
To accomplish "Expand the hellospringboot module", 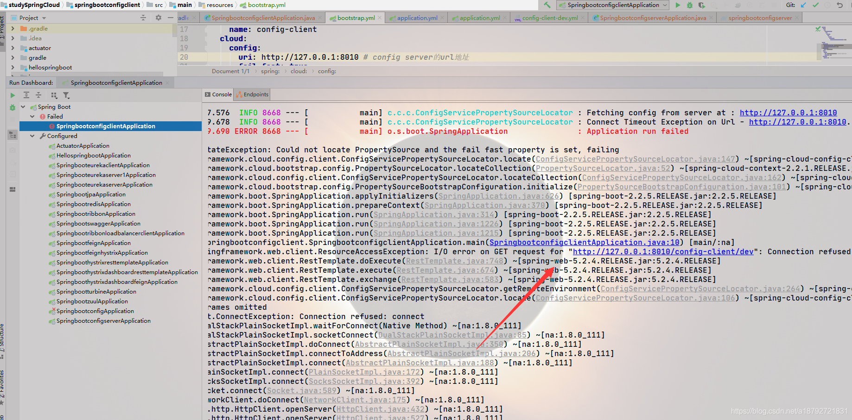I will click(x=13, y=67).
